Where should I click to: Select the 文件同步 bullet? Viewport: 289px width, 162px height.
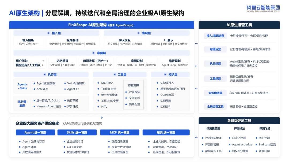(133, 98)
